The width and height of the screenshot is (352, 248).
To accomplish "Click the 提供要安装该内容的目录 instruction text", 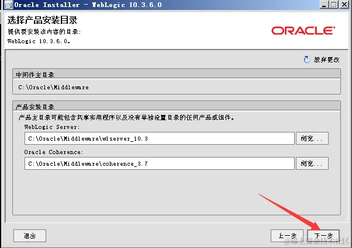I will click(44, 32).
